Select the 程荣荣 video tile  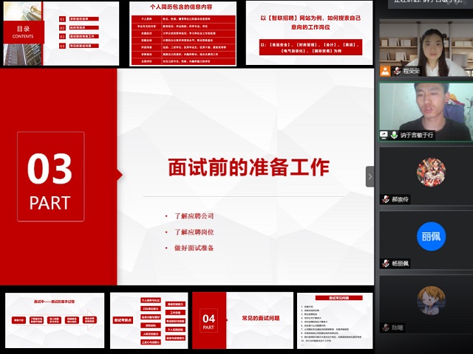(x=425, y=44)
